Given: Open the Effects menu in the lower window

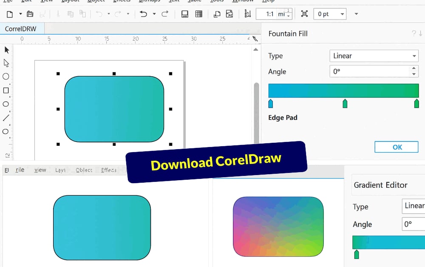Looking at the screenshot, I should tap(109, 170).
